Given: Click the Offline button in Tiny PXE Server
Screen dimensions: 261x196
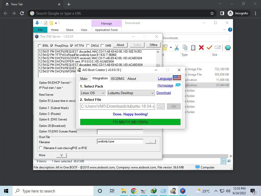Looking at the screenshot, I should (153, 45).
